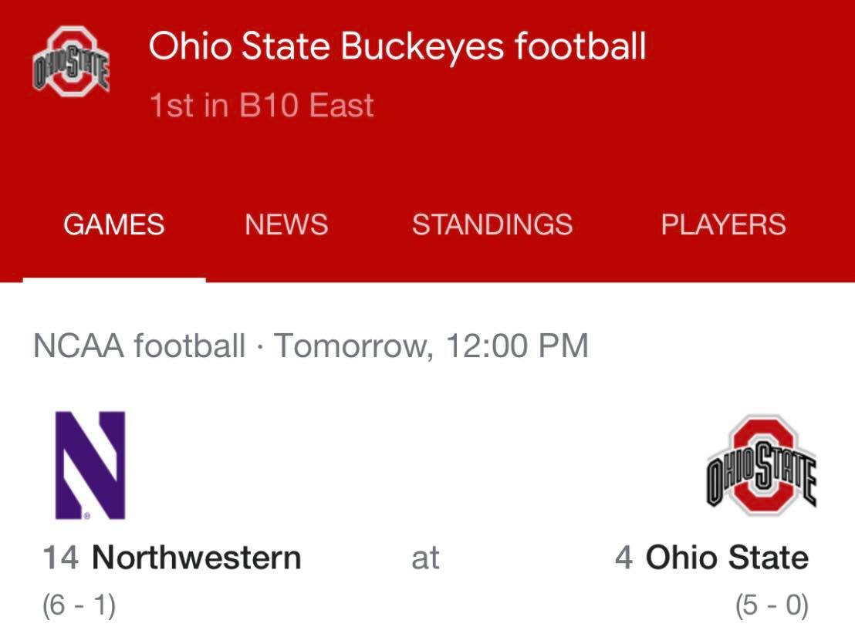Open the STANDINGS tab

coord(492,224)
